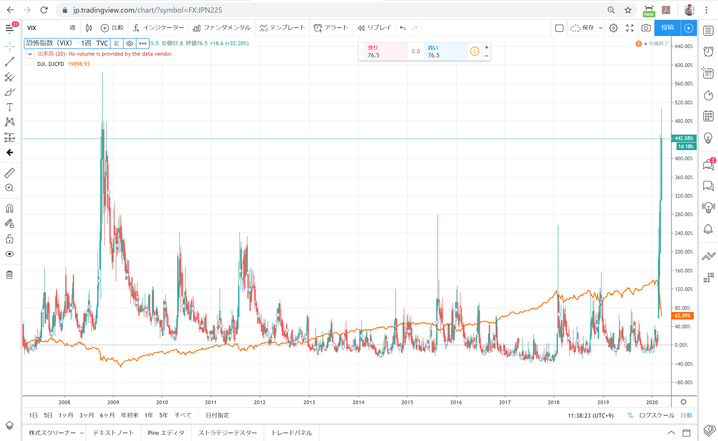718x441 pixels.
Task: Hide all drawings using the eye icon
Action: [x=10, y=254]
